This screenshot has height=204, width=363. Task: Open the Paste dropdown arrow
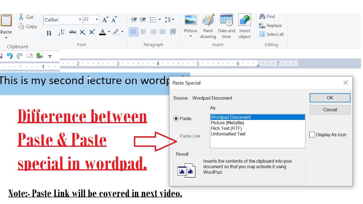[x=6, y=38]
